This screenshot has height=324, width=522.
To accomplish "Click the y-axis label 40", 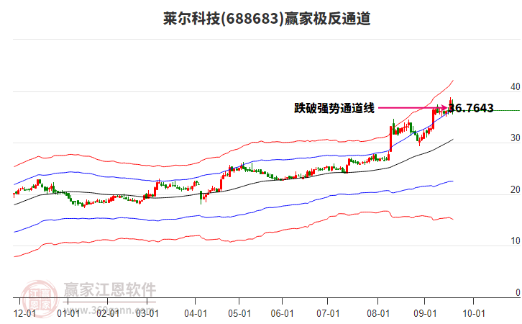I will (515, 86).
